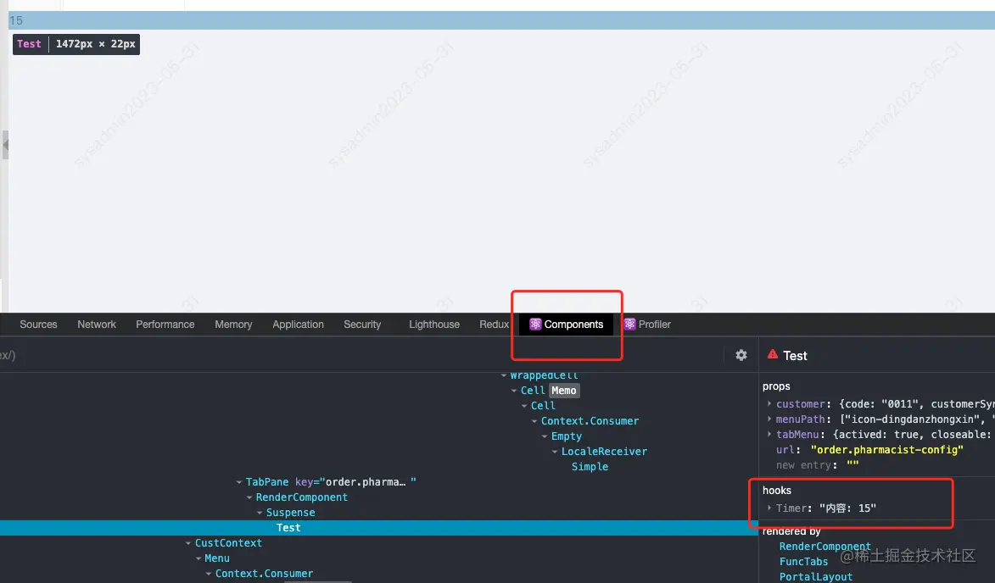Viewport: 995px width, 583px height.
Task: Select the CustContext component in tree
Action: 228,543
